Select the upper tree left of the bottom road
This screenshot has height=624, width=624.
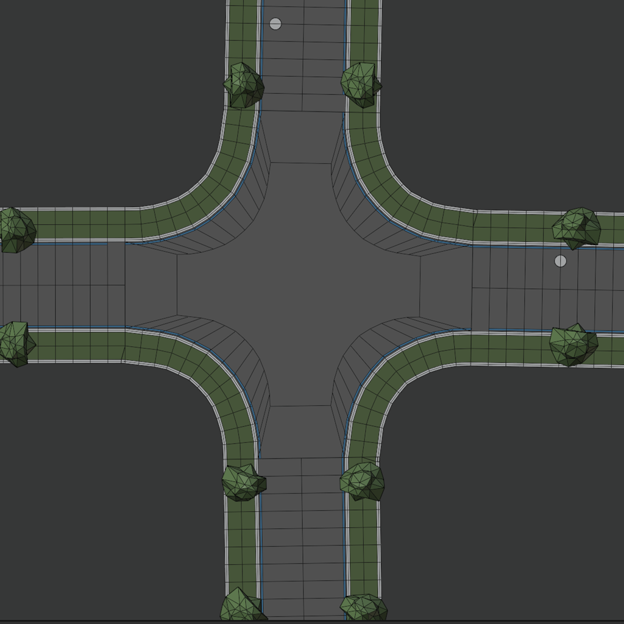243,482
